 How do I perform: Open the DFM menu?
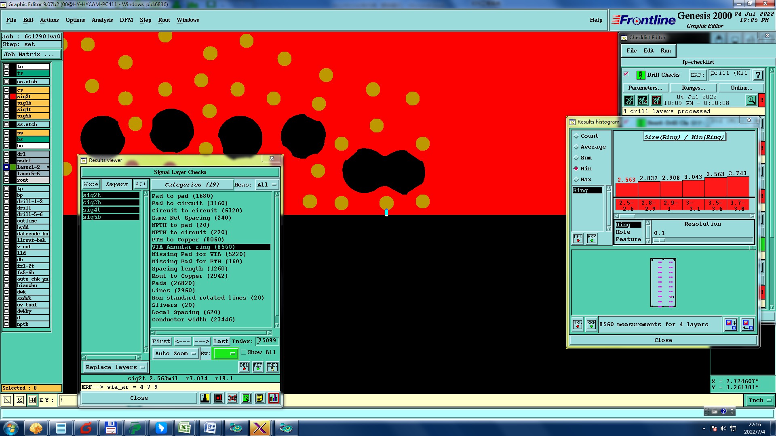(126, 20)
